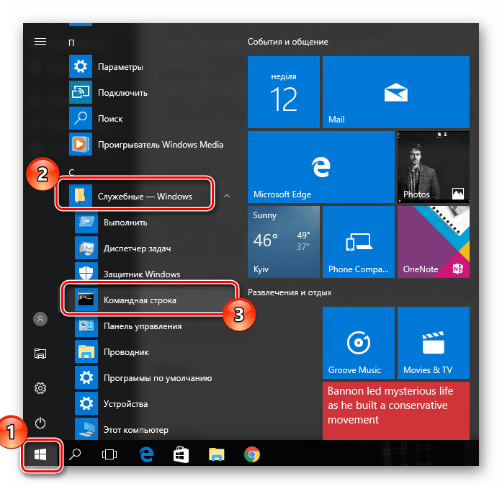Select Параметры label in app list
The height and width of the screenshot is (489, 502).
pos(120,67)
